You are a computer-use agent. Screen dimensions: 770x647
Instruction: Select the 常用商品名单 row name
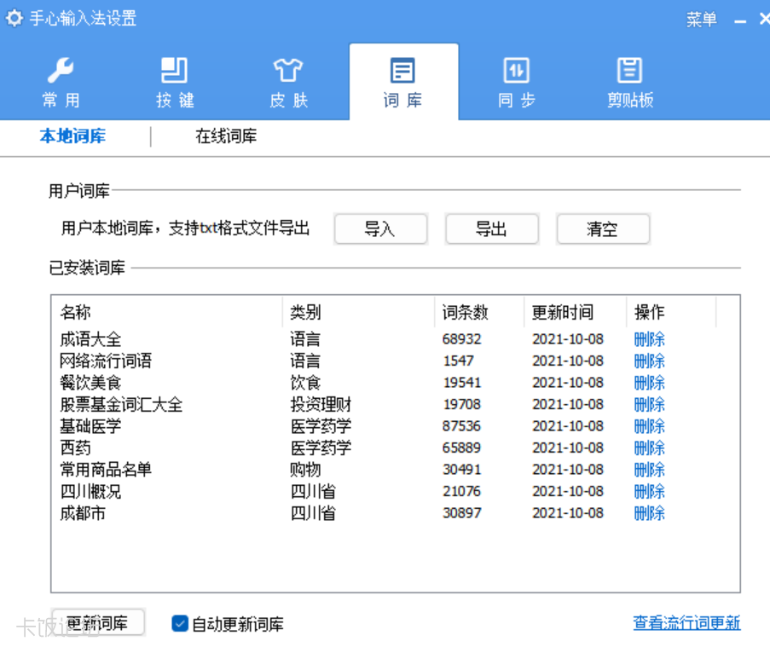pos(106,470)
